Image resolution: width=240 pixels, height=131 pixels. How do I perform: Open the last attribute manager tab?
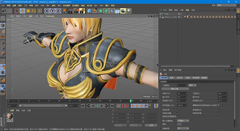click(x=204, y=78)
